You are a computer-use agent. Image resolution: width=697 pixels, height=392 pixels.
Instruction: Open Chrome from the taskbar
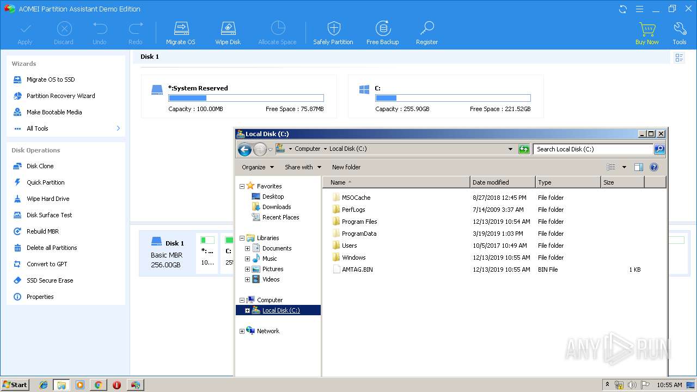pyautogui.click(x=98, y=385)
